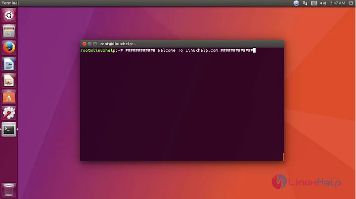Open the Ubuntu Dash search launcher
This screenshot has height=199, width=356.
tap(9, 15)
